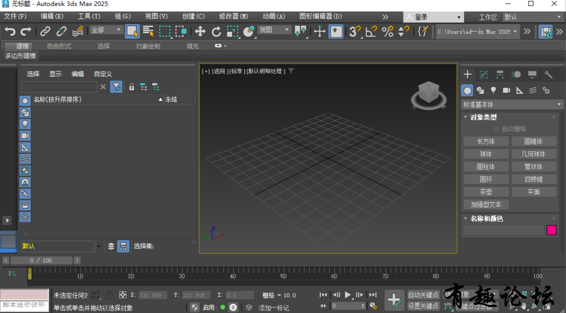Click the object name input field
Screen dimensions: 566x313
click(504, 230)
